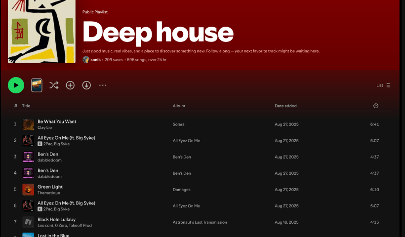
Task: Click the clock duration column header
Action: coord(376,106)
